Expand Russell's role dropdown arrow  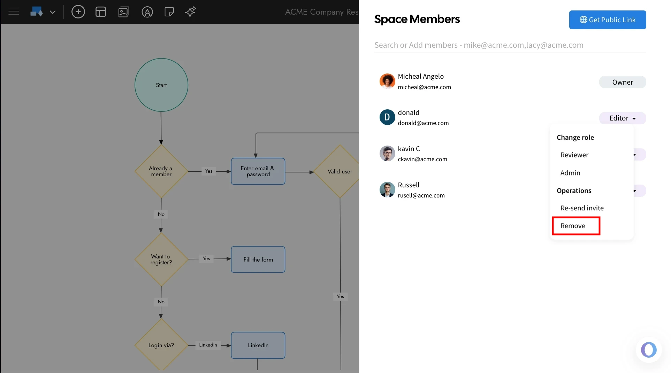pos(635,191)
